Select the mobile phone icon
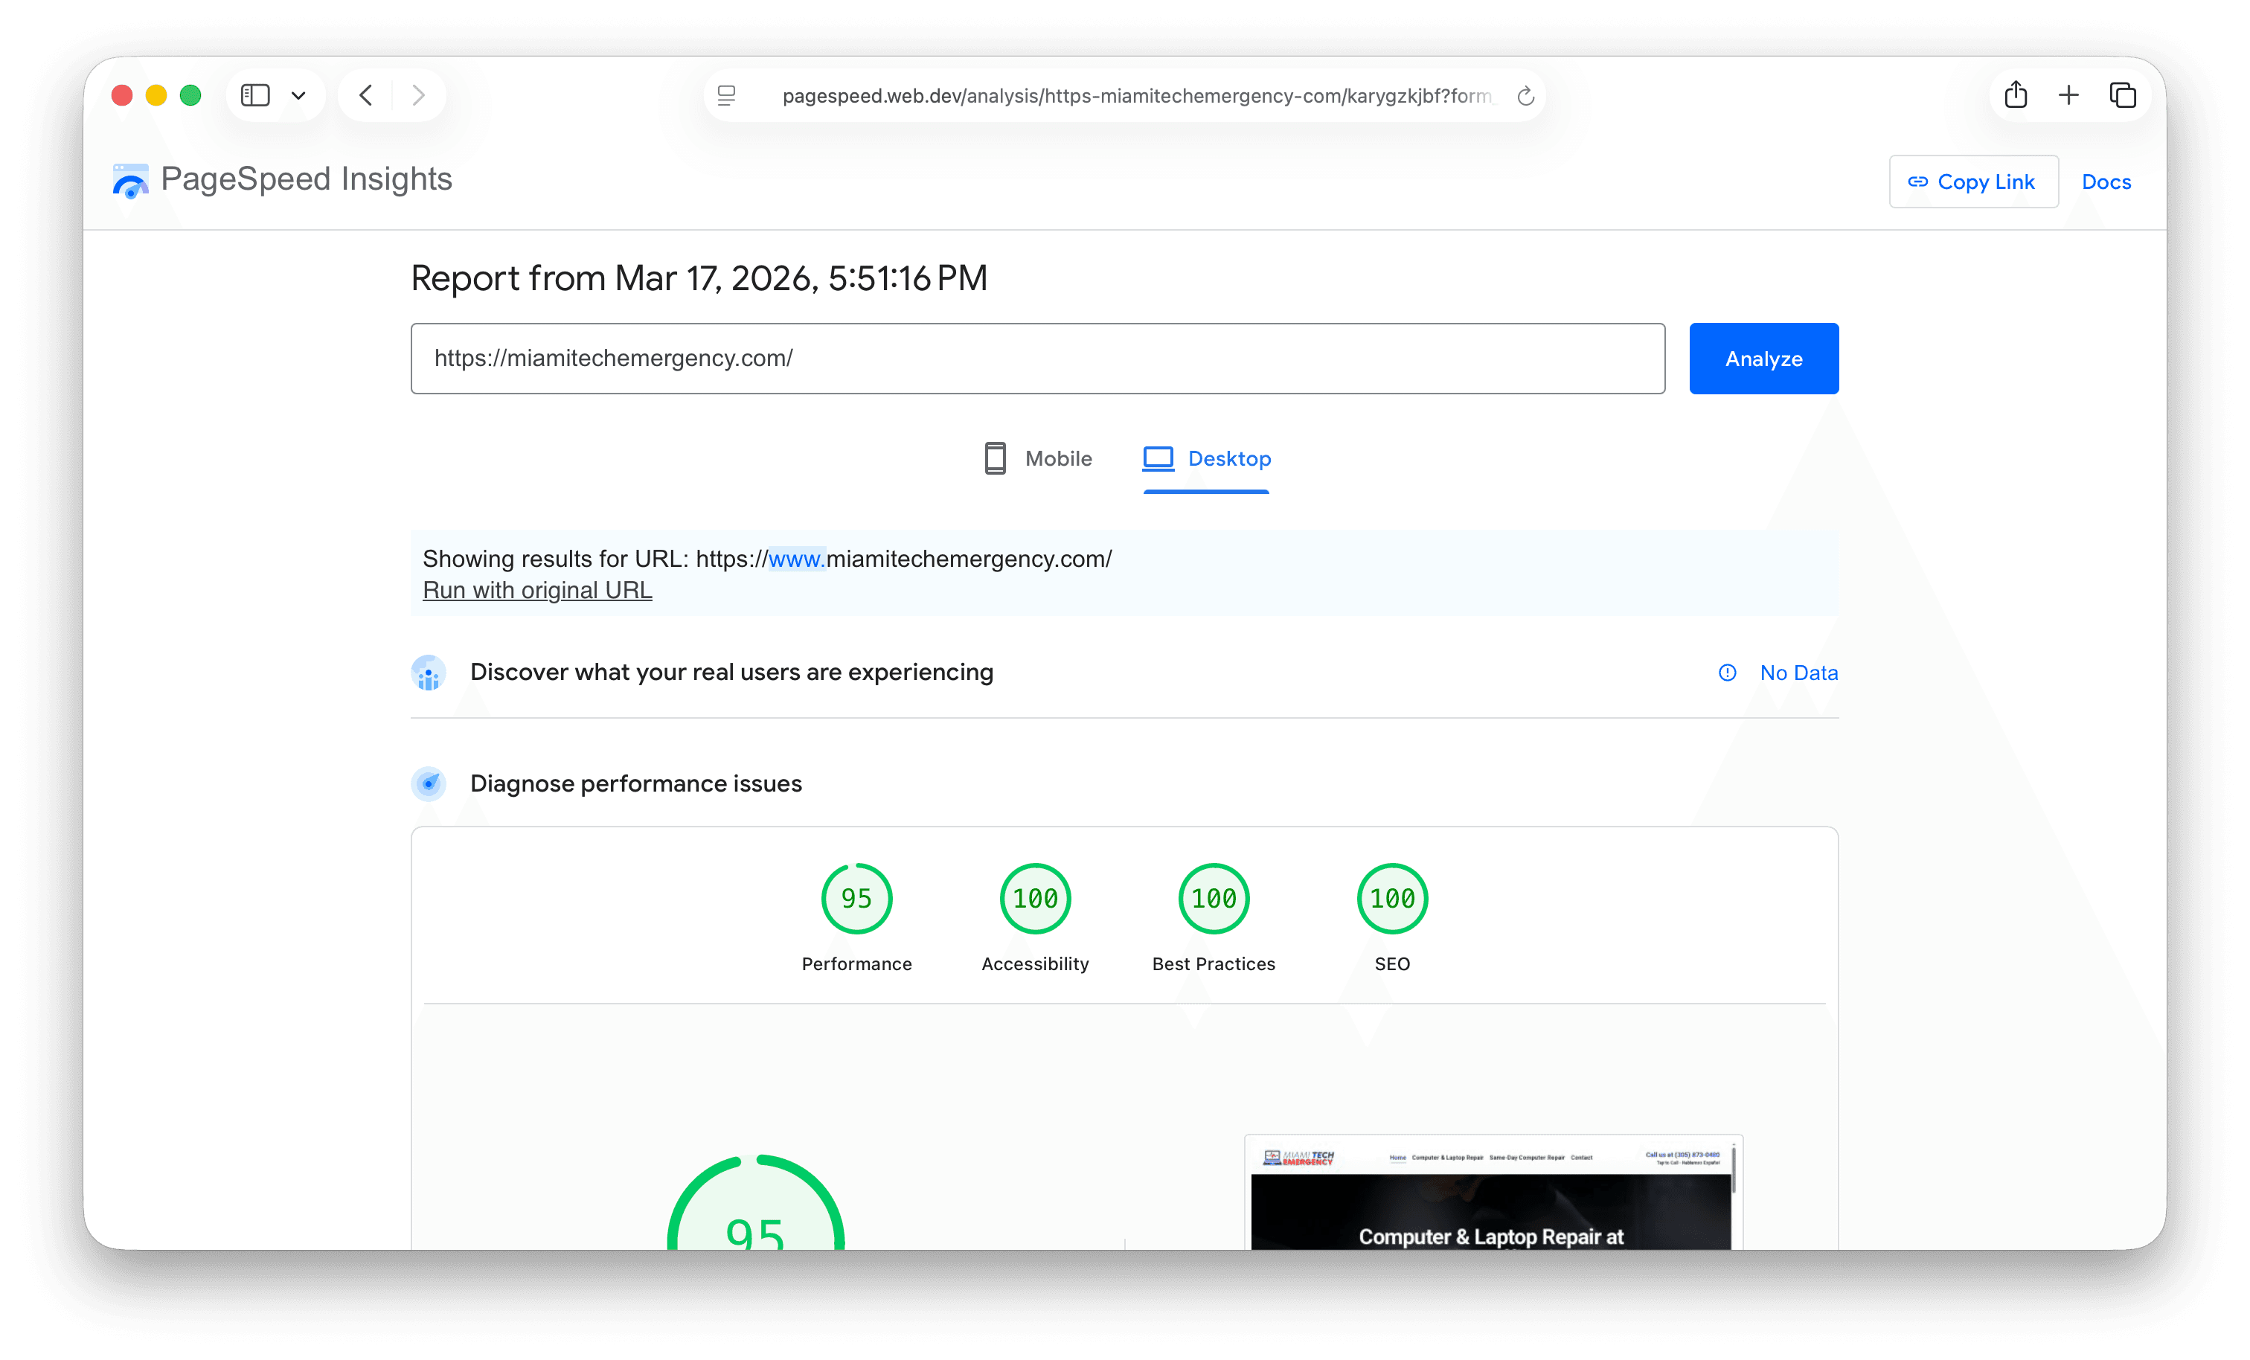The height and width of the screenshot is (1360, 2250). point(996,458)
